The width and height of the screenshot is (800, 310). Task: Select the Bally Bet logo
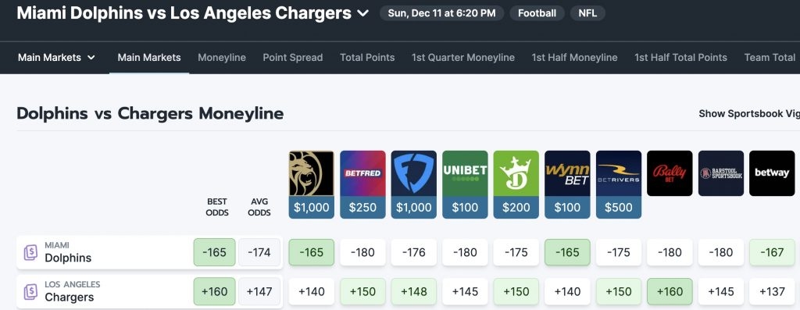(670, 173)
